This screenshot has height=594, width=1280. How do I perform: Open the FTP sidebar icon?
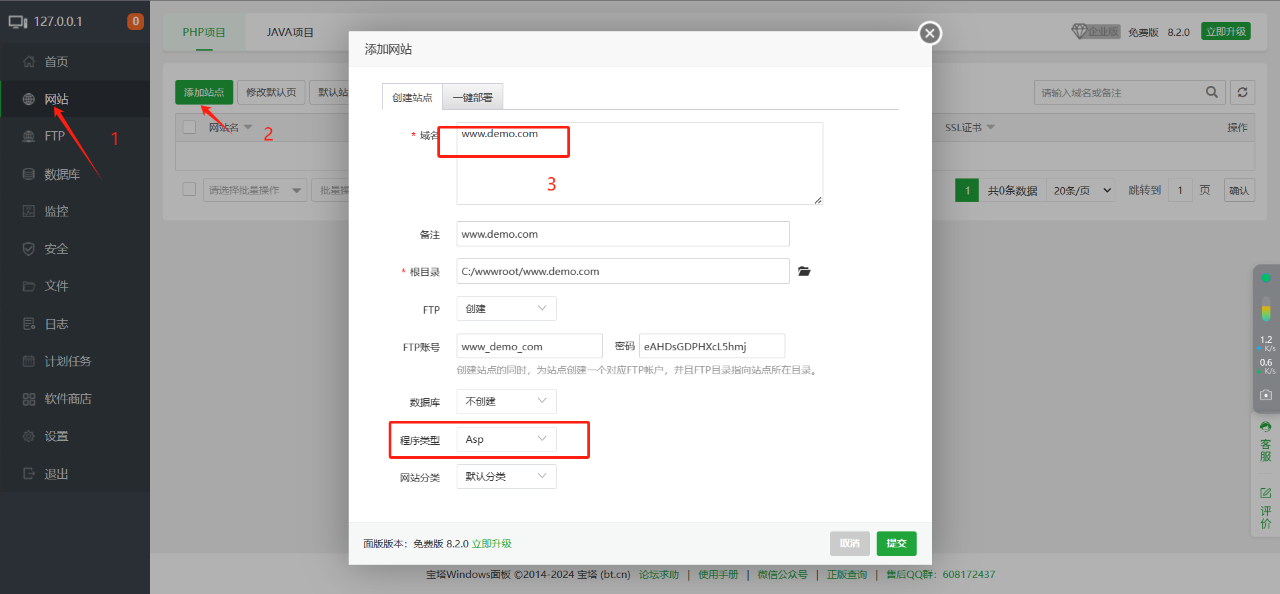(29, 137)
